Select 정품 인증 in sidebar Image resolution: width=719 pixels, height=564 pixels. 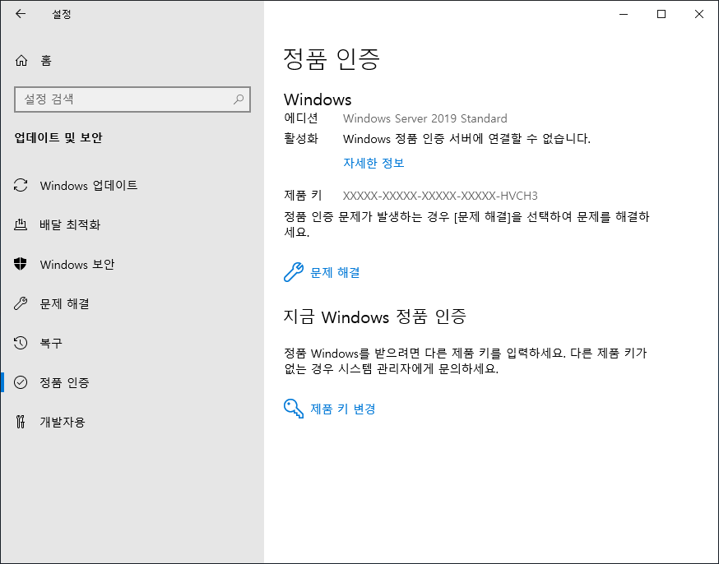point(132,382)
